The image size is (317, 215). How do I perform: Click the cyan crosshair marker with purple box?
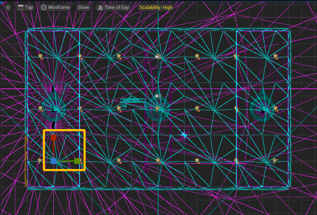[x=184, y=135]
